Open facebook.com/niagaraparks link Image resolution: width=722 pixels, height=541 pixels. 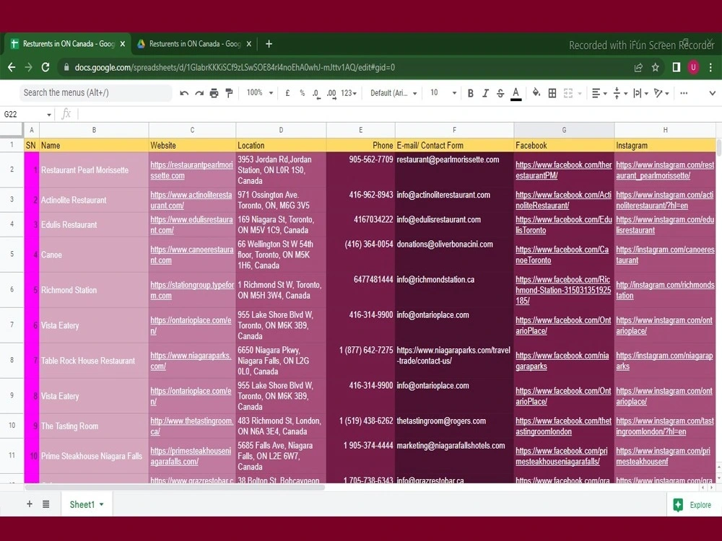coord(562,361)
